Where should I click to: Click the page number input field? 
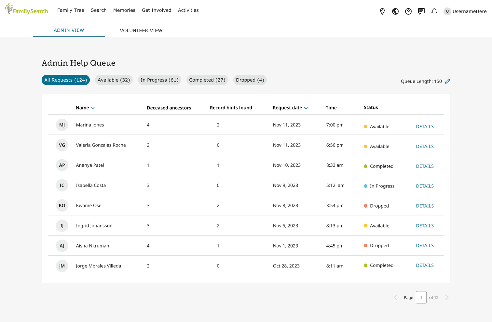click(x=421, y=297)
